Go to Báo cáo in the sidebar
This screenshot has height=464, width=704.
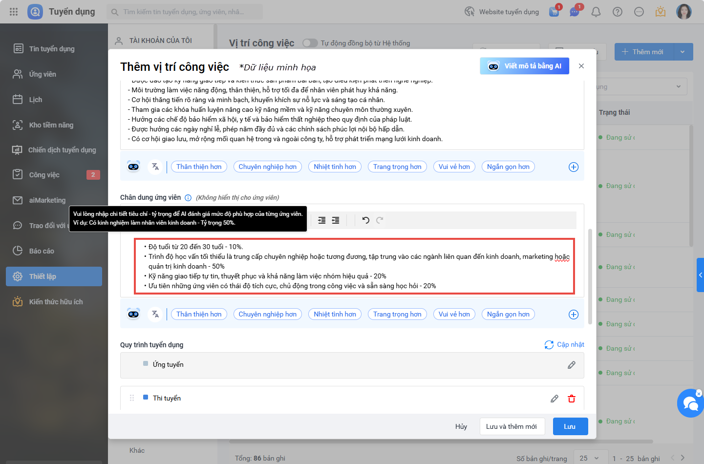point(42,251)
